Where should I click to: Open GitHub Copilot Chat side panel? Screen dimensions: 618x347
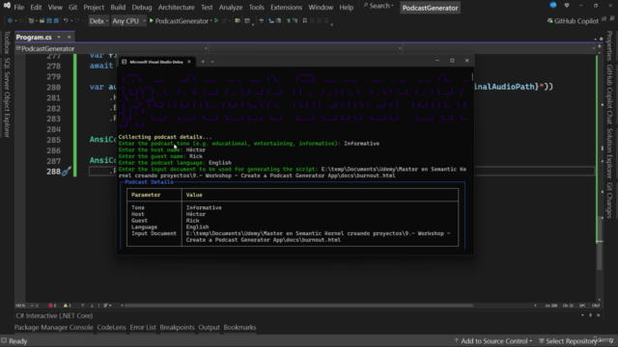pos(609,94)
